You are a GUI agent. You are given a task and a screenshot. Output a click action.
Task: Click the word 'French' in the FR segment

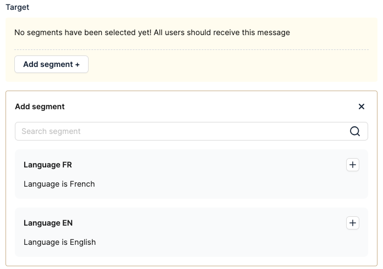(x=82, y=184)
